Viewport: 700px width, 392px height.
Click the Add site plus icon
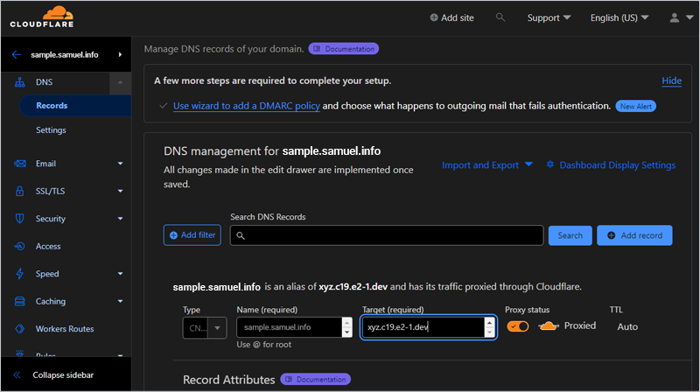(433, 17)
